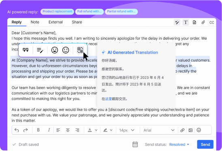Viewport: 222px width, 151px height.
Task: Click the font color A icon
Action: [x=90, y=130]
